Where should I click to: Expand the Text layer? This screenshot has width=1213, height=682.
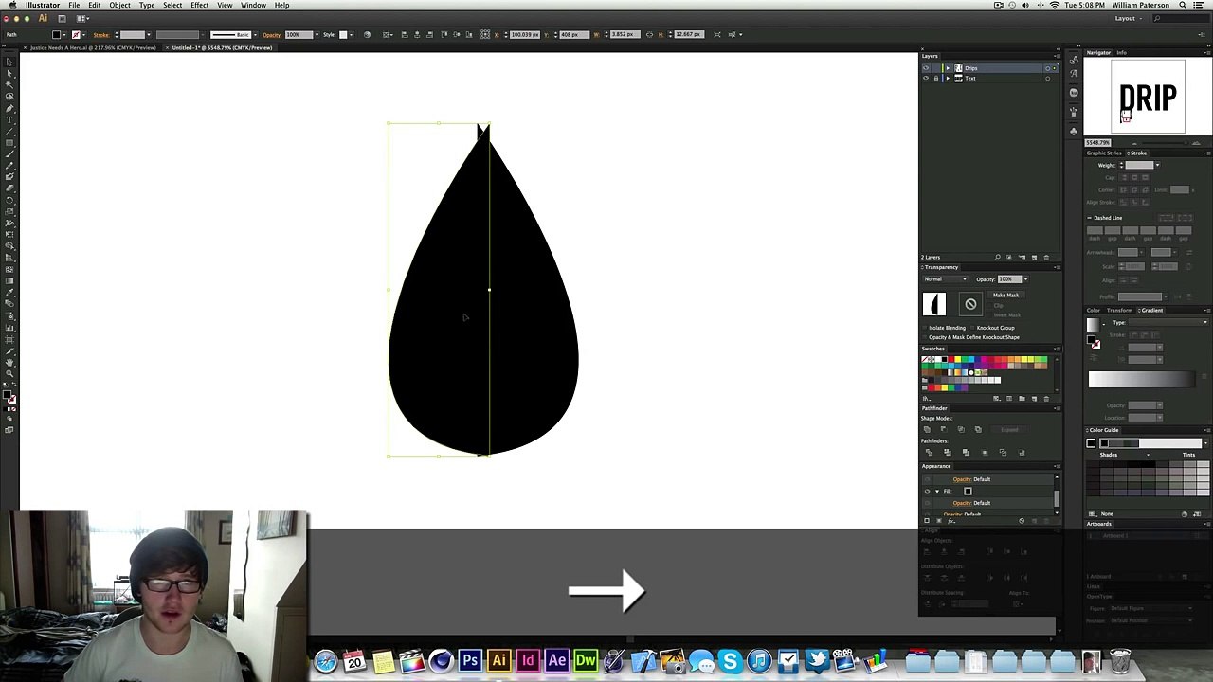pos(947,79)
